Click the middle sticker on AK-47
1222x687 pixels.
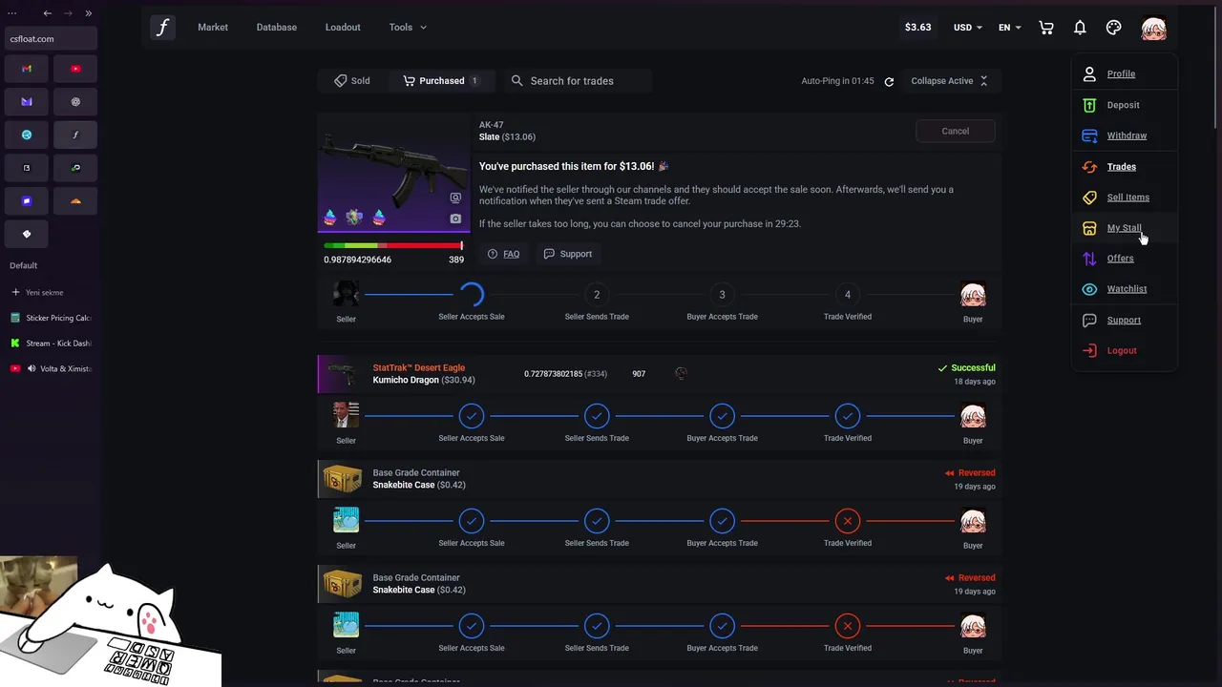click(354, 218)
